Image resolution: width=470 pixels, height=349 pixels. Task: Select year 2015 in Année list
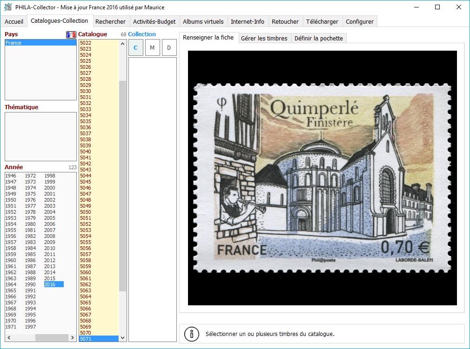[50, 278]
